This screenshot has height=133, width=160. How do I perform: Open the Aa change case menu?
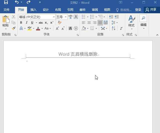48,28
